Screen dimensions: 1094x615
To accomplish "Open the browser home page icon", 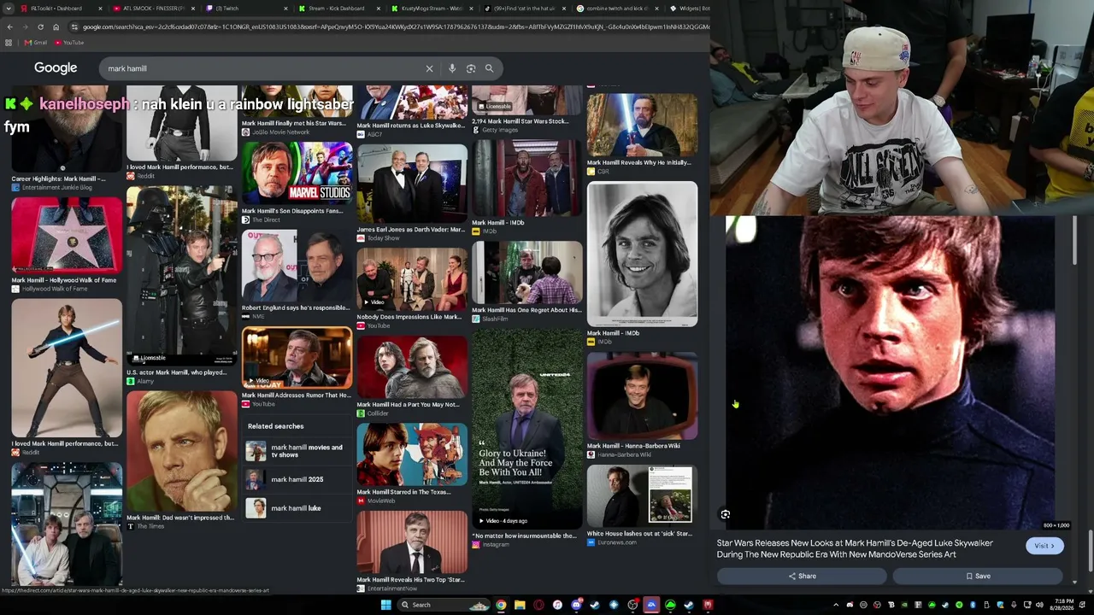I will (56, 26).
